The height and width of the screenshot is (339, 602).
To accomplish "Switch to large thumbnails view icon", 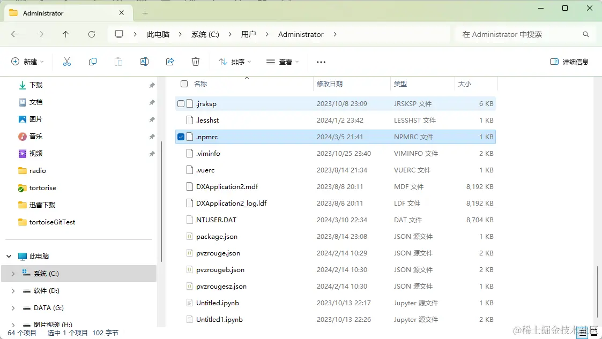I will click(594, 333).
